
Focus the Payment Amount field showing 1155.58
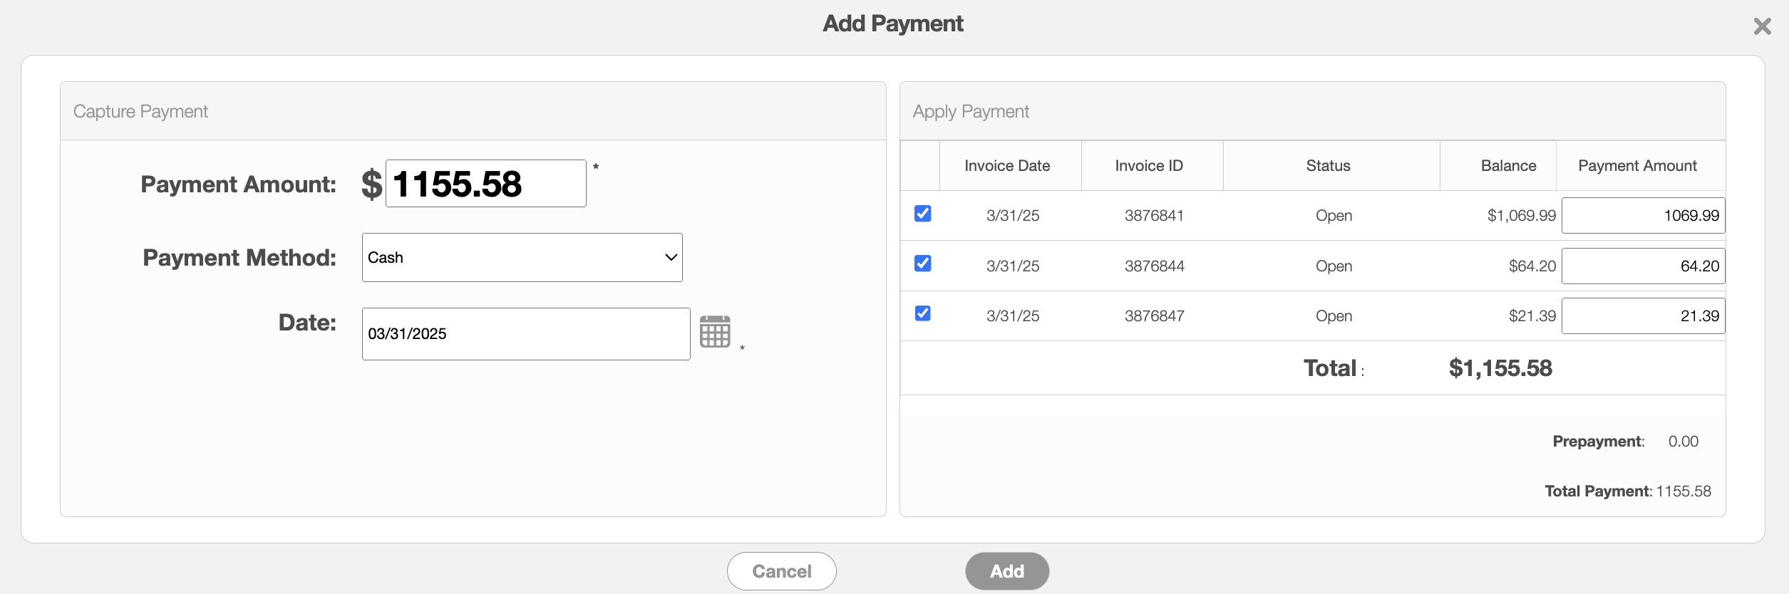coord(485,184)
